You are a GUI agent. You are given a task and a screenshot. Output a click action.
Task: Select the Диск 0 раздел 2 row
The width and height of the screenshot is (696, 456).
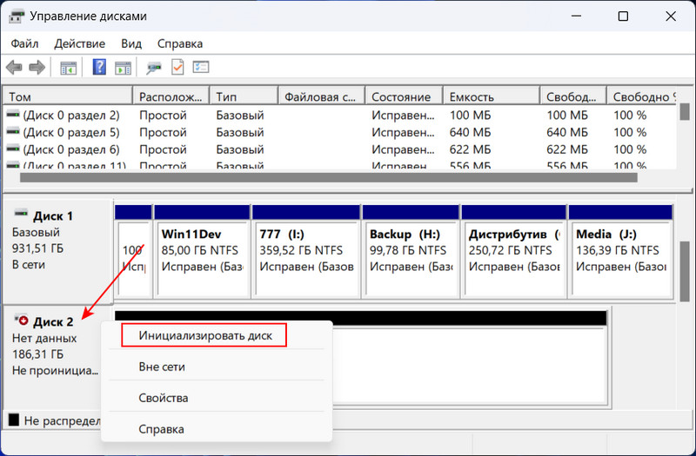click(340, 115)
